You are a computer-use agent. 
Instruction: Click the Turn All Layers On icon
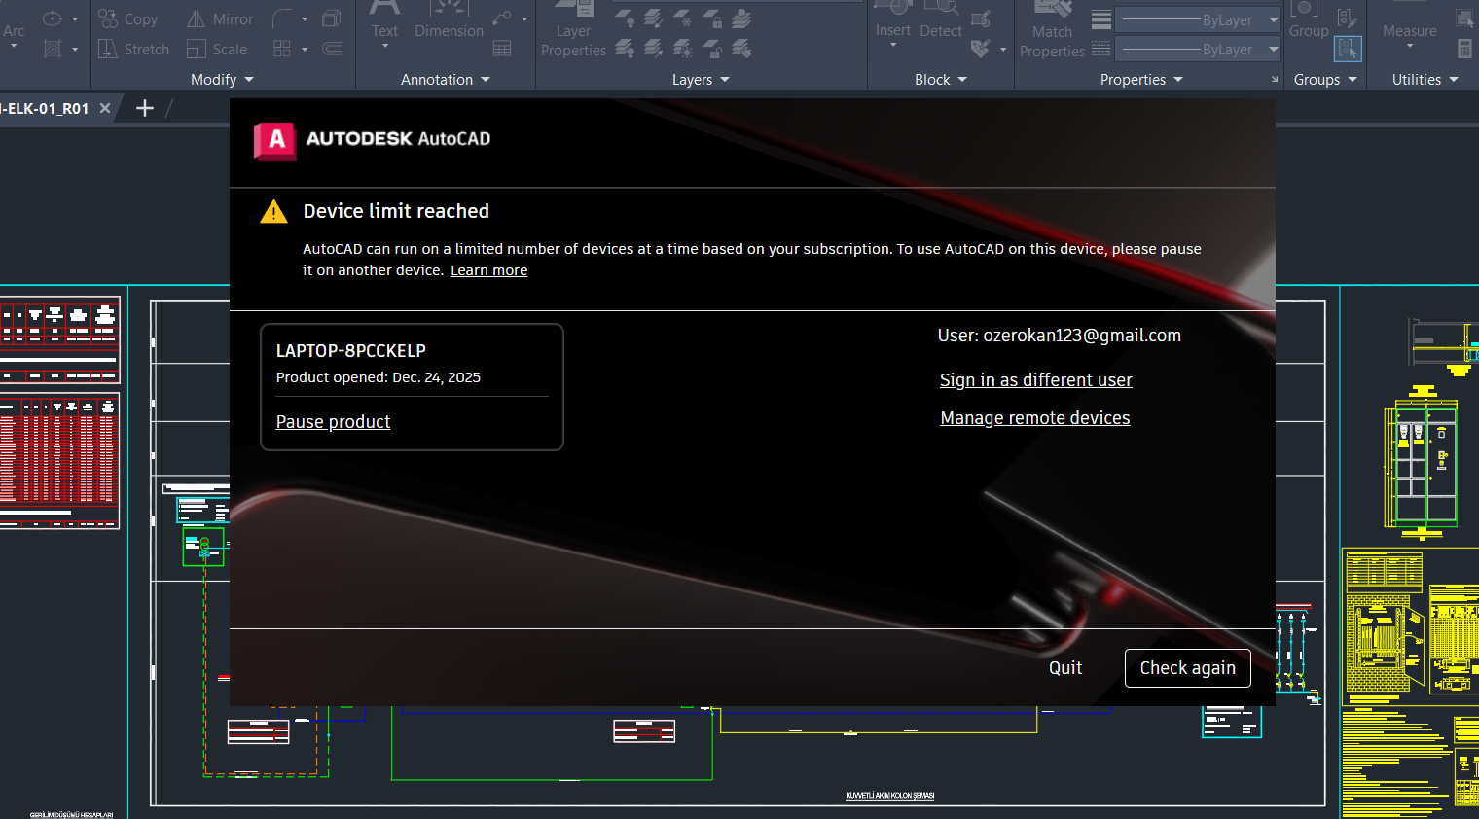625,49
